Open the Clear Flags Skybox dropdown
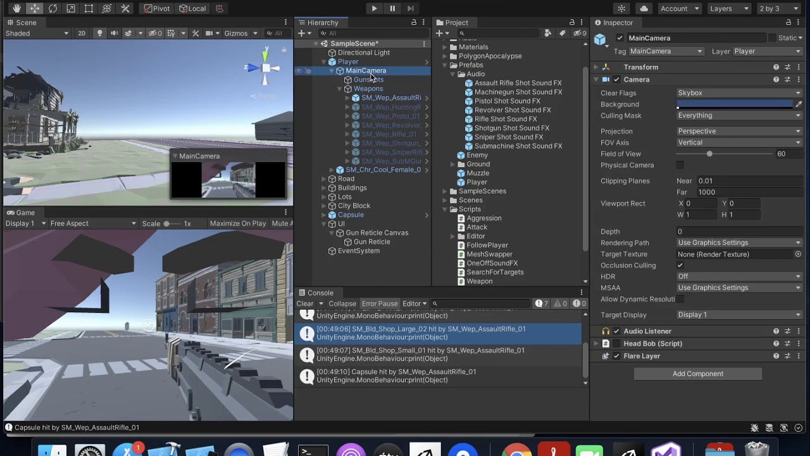 point(738,93)
